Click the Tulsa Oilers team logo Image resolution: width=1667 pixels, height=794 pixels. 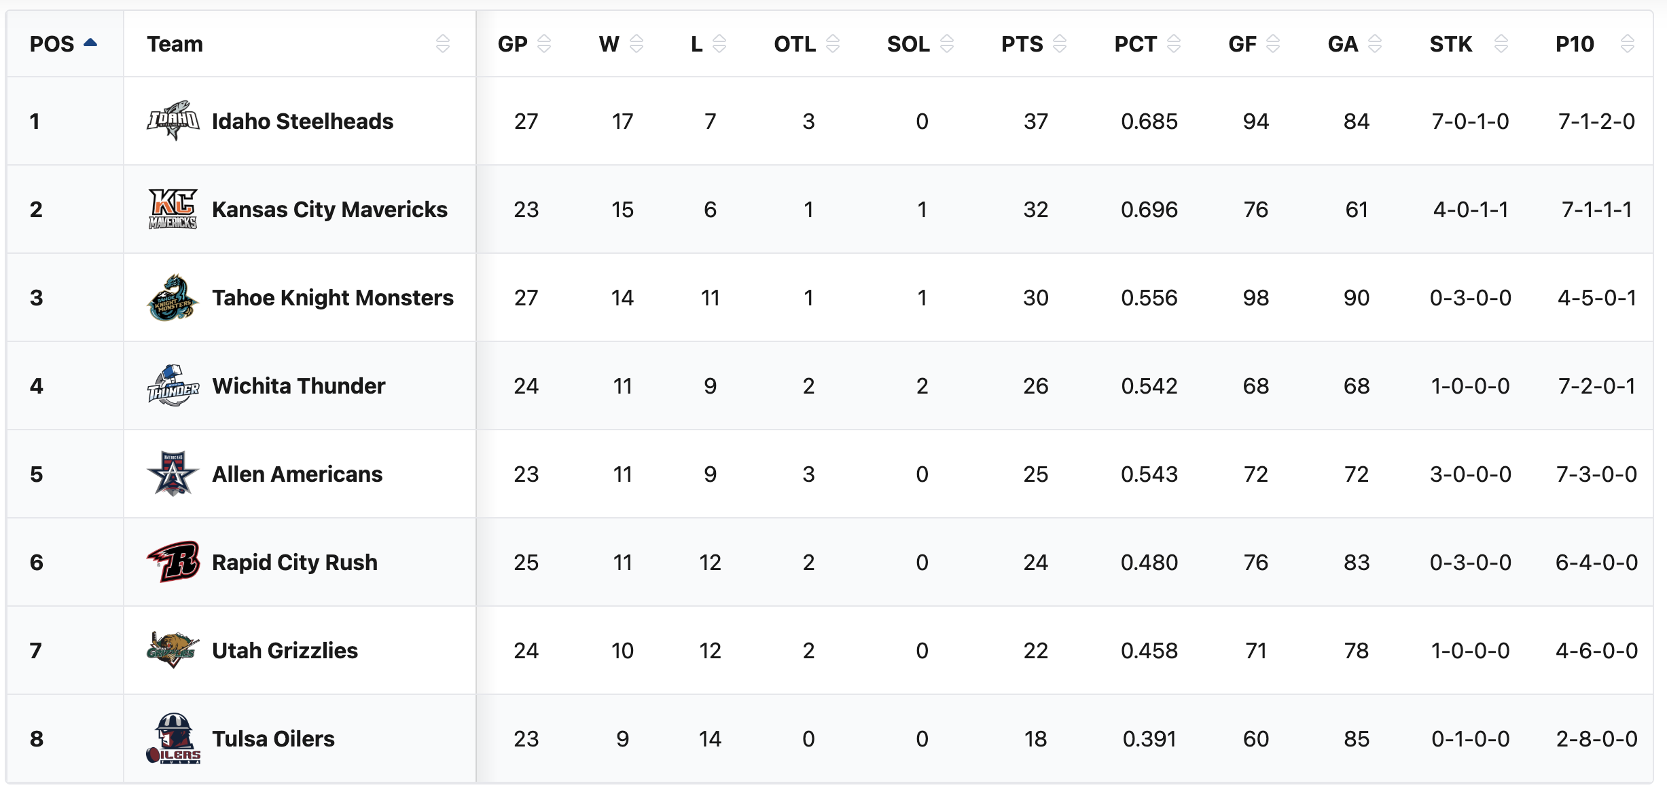click(173, 738)
